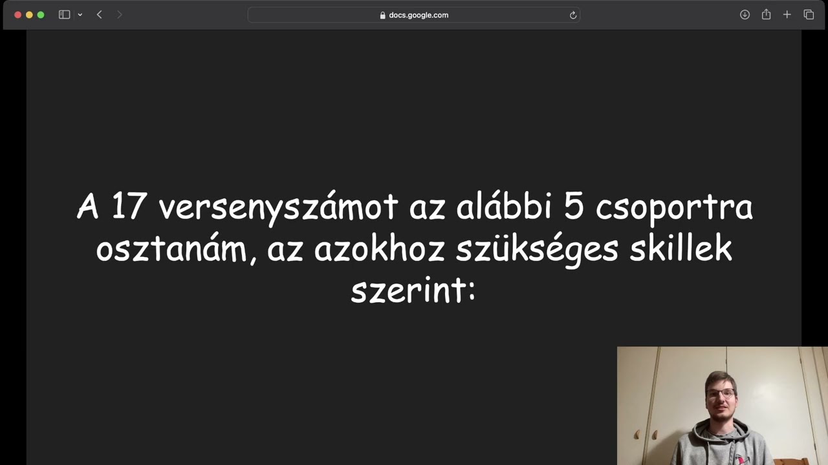Open the Share menu
Screen dimensions: 828x465
tap(766, 14)
